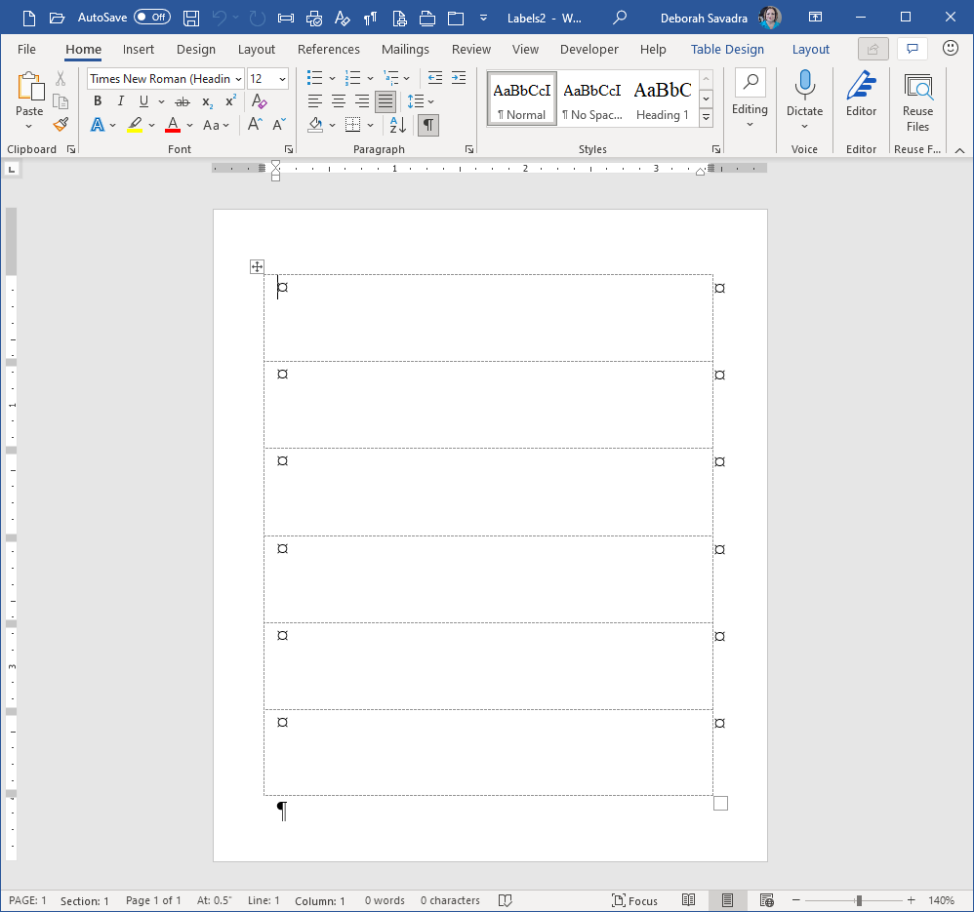Click the Italic button

click(x=120, y=101)
